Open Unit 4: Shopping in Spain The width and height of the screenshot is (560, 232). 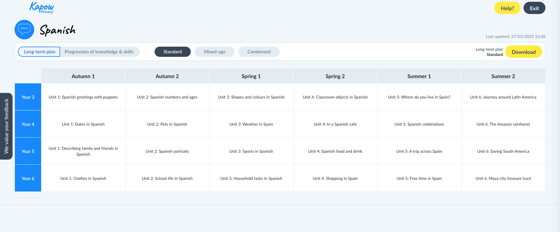pos(335,178)
